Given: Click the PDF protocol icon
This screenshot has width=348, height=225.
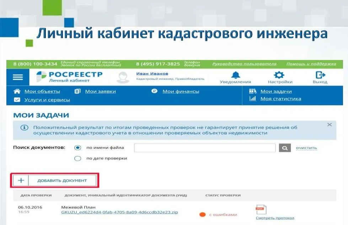Looking at the screenshot, I should tap(261, 209).
